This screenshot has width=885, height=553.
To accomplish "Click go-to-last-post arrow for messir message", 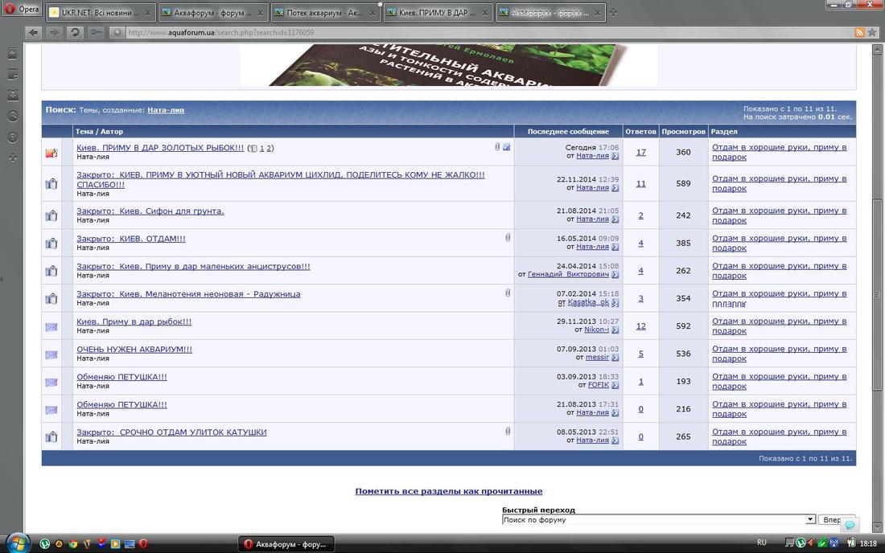I will pos(615,357).
